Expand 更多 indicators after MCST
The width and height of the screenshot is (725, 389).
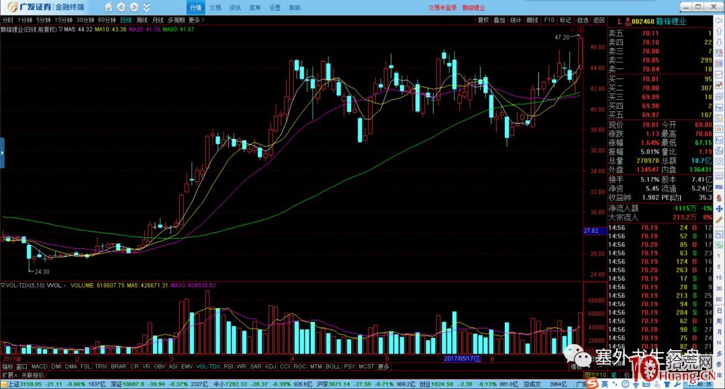(384, 367)
